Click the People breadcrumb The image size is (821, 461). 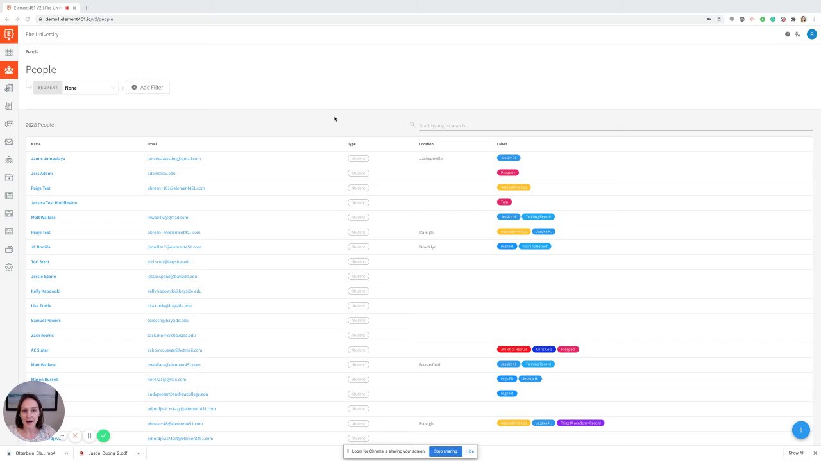(x=32, y=51)
